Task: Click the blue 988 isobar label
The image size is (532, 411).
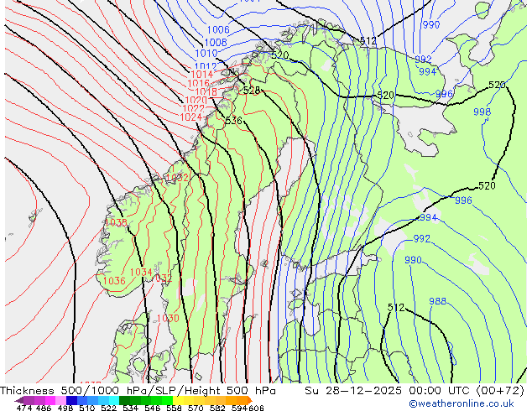Action: [x=438, y=301]
